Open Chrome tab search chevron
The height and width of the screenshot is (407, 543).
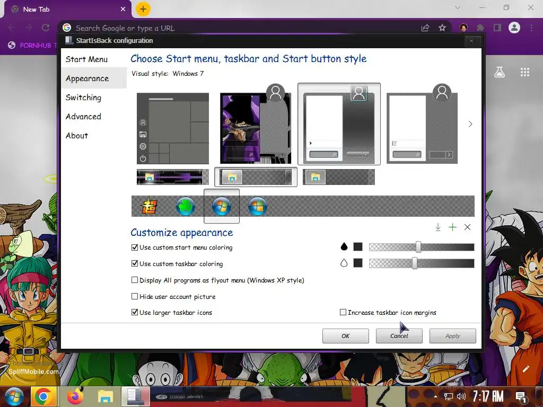[x=458, y=7]
